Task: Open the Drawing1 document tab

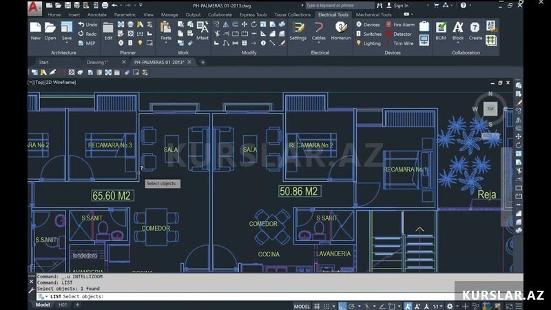Action: tap(97, 62)
